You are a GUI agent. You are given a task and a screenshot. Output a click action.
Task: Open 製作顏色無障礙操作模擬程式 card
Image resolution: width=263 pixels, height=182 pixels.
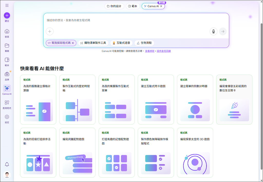pos(156,153)
